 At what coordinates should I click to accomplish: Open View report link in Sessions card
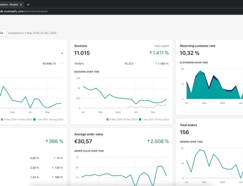162,46
